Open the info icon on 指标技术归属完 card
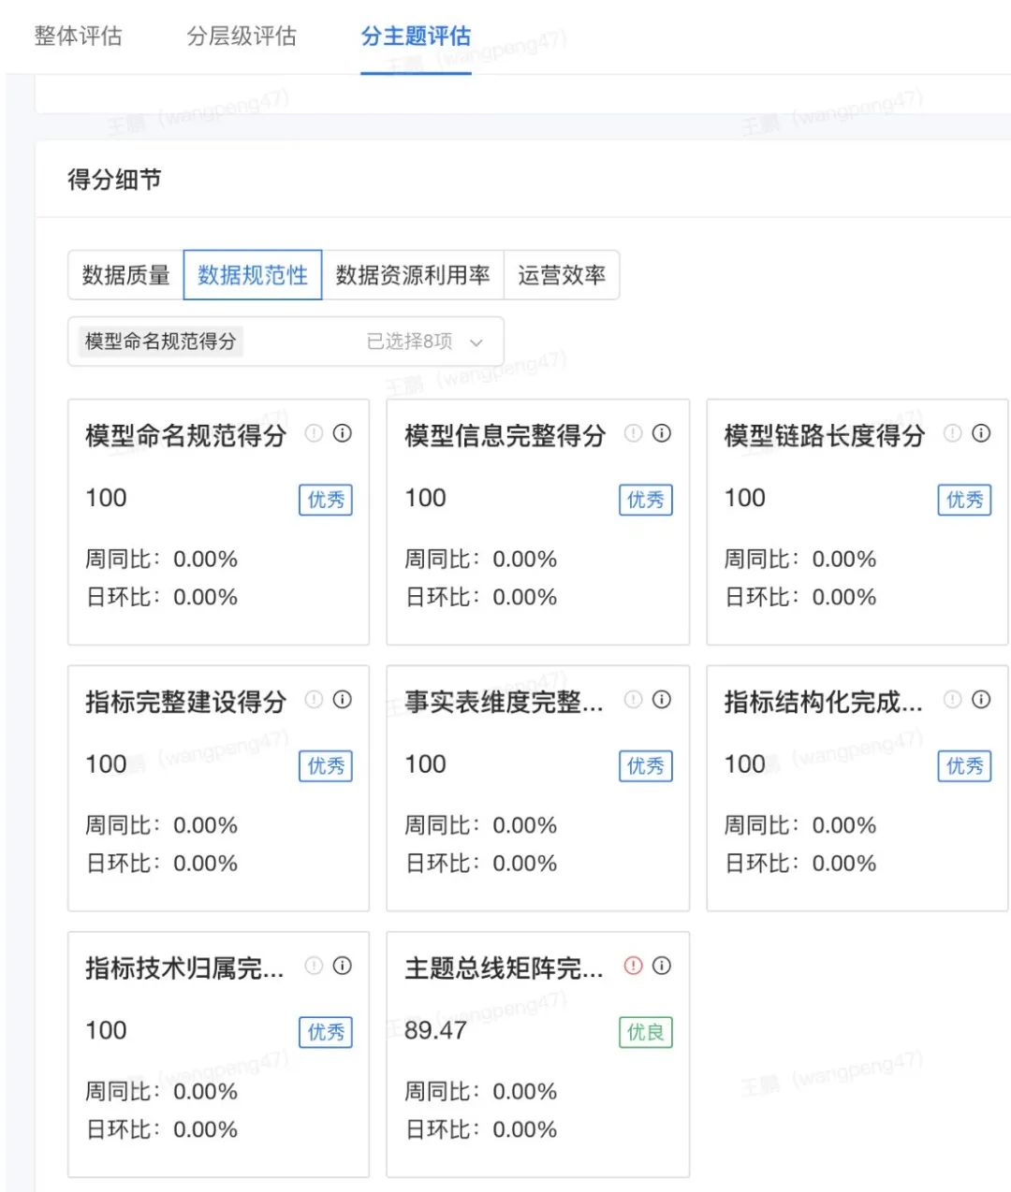 coord(343,966)
